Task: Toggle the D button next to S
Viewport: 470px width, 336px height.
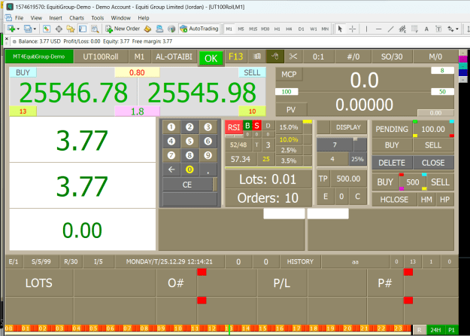Action: pyautogui.click(x=268, y=126)
